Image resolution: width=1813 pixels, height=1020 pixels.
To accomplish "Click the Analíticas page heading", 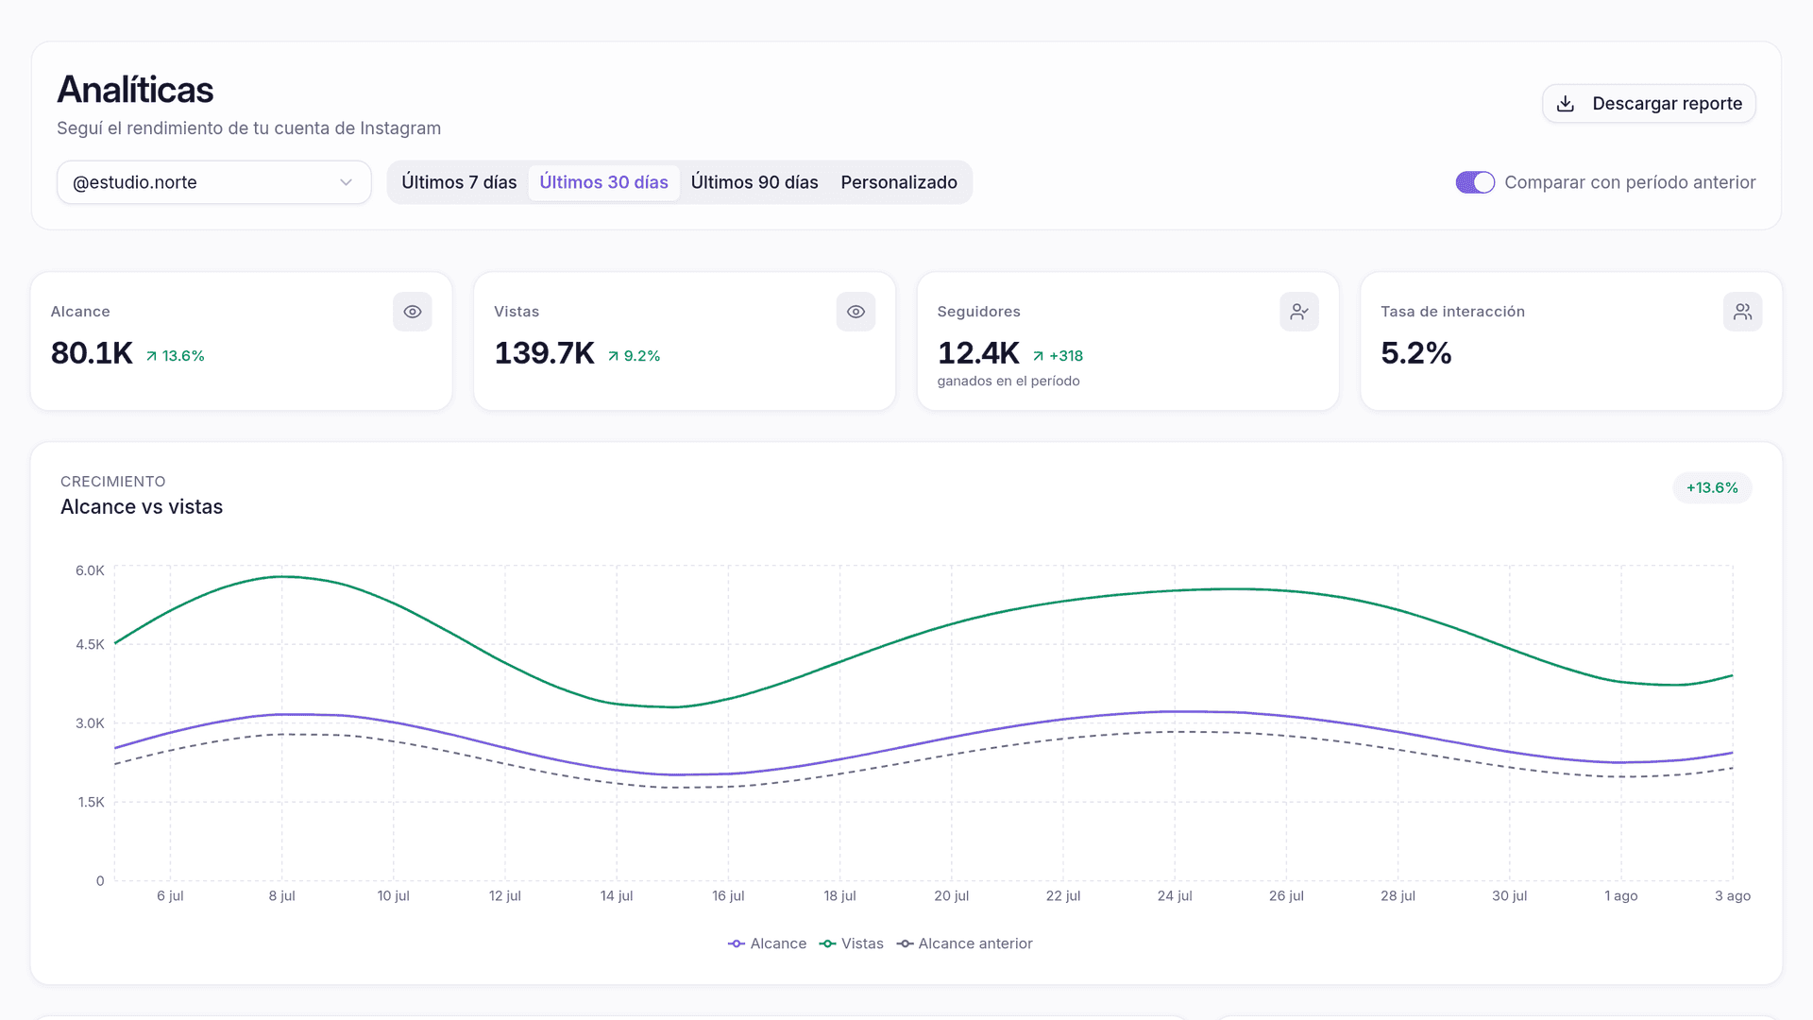I will click(x=135, y=90).
